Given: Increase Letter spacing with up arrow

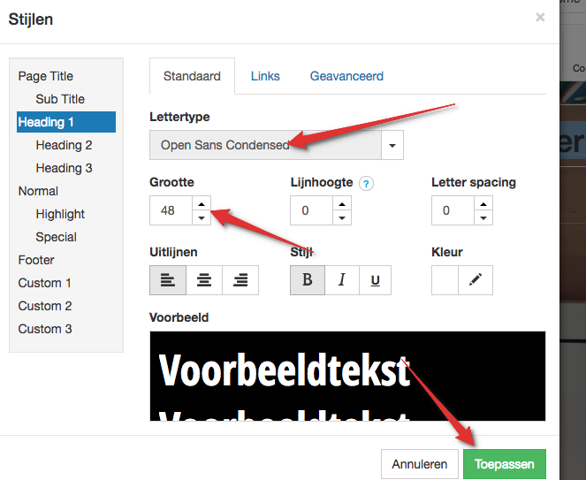Looking at the screenshot, I should 483,203.
